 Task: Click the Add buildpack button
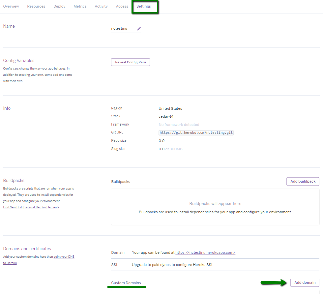click(303, 181)
